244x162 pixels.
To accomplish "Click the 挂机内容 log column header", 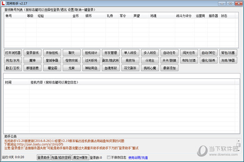I will pyautogui.click(x=132, y=82).
